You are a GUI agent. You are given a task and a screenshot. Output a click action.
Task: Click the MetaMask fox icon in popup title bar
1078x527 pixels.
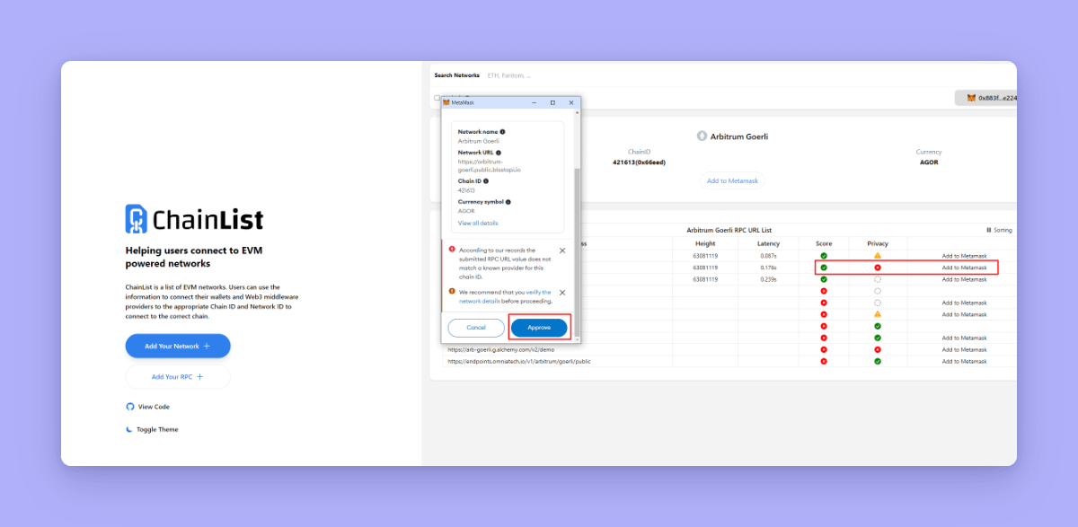(x=446, y=102)
